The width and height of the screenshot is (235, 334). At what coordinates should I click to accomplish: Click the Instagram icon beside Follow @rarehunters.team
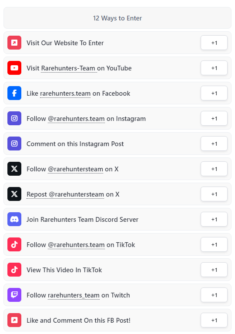[x=14, y=118]
